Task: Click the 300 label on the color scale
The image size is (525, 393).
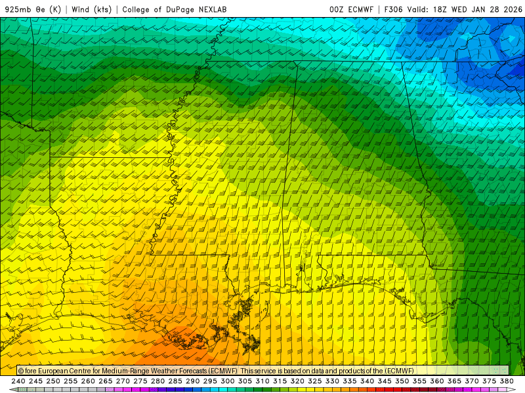Action: (228, 381)
